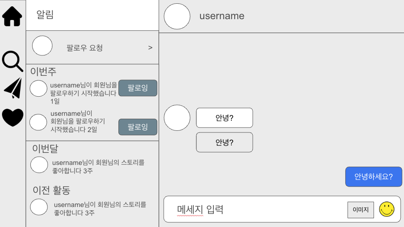
Task: Open avatar of the 2일 follow notification
Action: pos(38,122)
